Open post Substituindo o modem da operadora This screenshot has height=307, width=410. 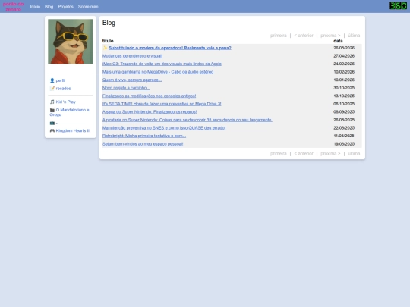tap(170, 48)
